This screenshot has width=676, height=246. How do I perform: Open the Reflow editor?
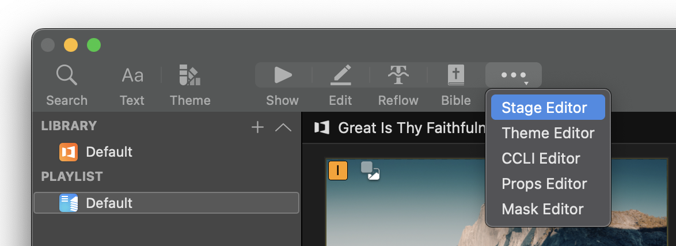398,75
